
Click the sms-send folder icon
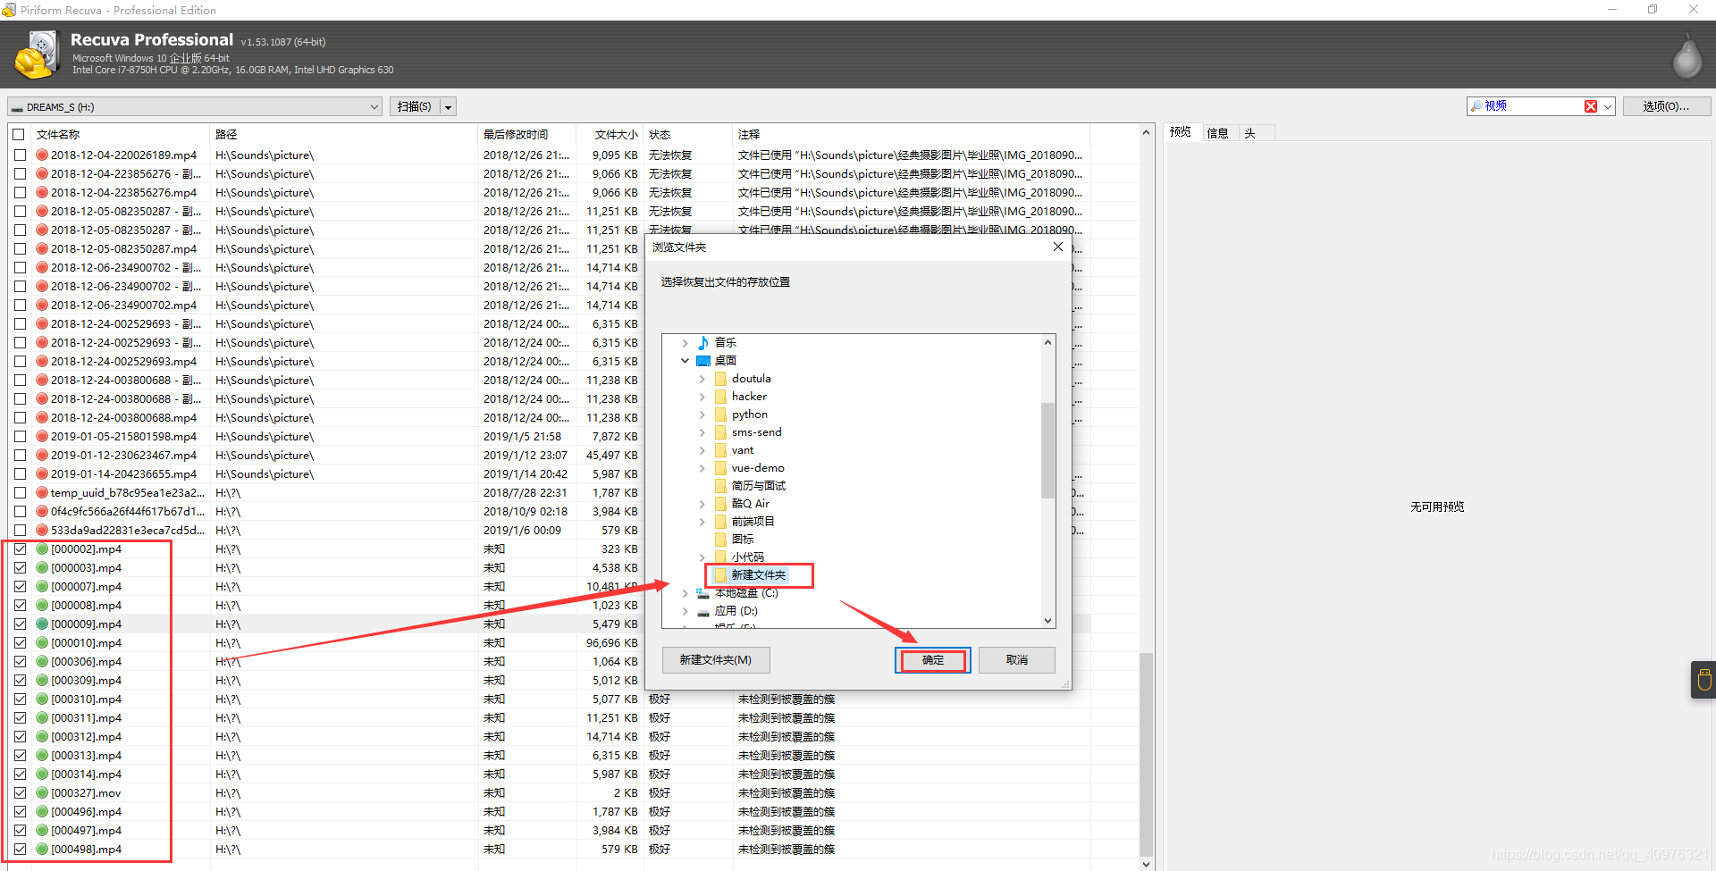(x=720, y=432)
